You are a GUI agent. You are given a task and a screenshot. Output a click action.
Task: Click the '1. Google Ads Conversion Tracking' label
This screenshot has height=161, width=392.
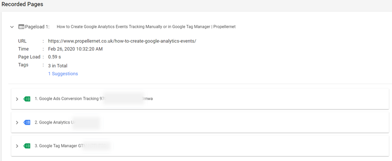(x=67, y=99)
